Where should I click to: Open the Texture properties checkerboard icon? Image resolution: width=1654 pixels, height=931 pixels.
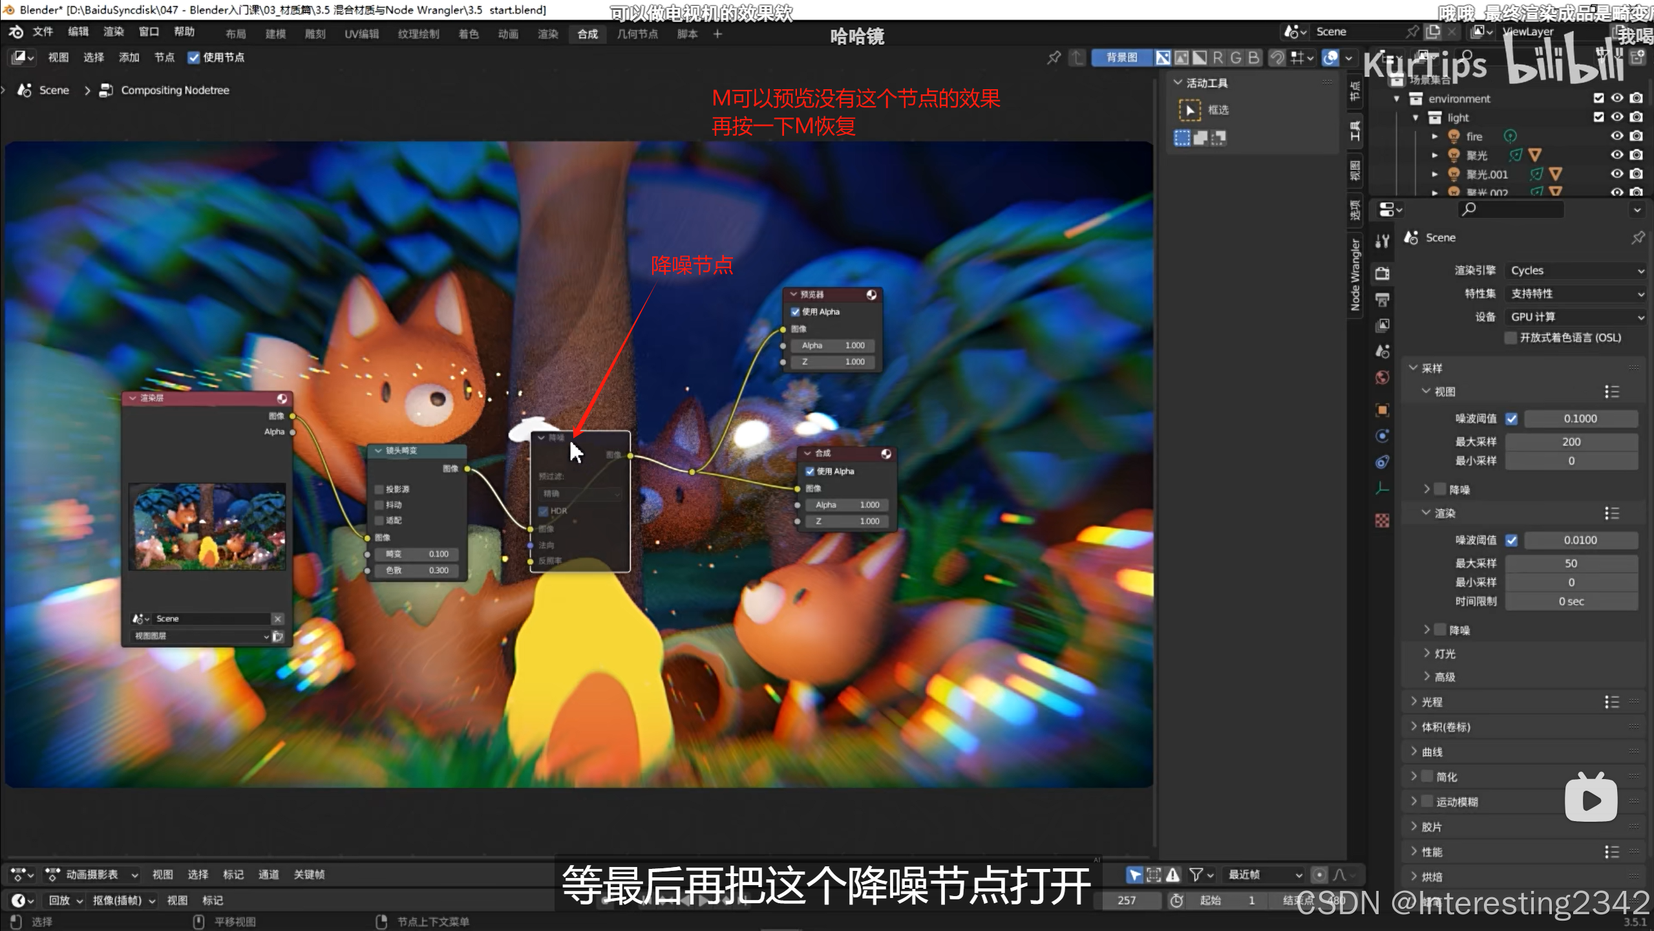pyautogui.click(x=1382, y=520)
